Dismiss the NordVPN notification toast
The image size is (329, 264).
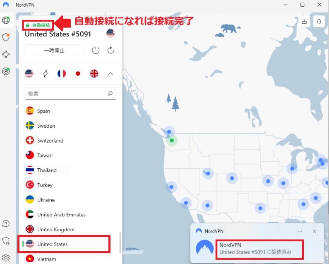coord(315,231)
